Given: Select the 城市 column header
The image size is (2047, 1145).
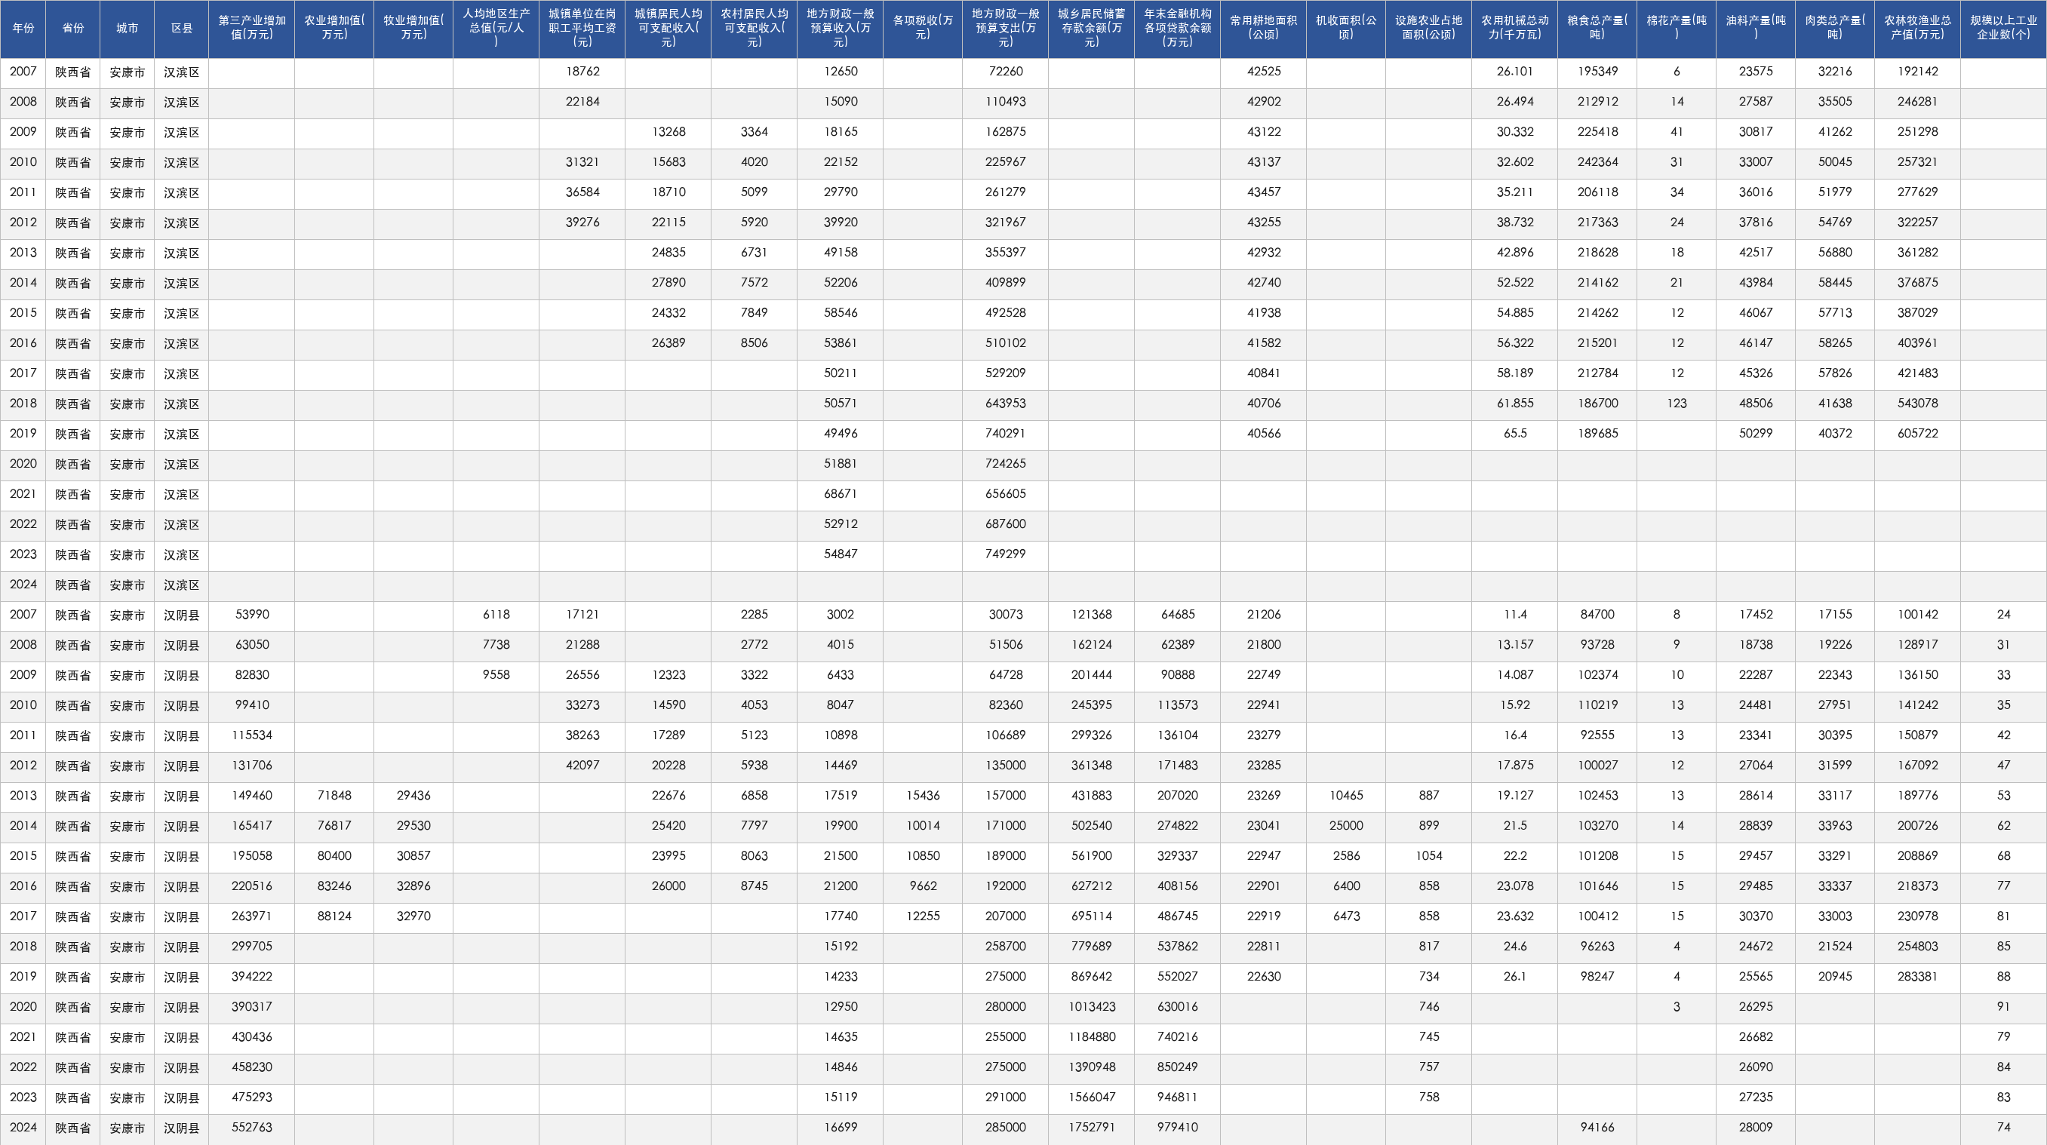Looking at the screenshot, I should (128, 29).
